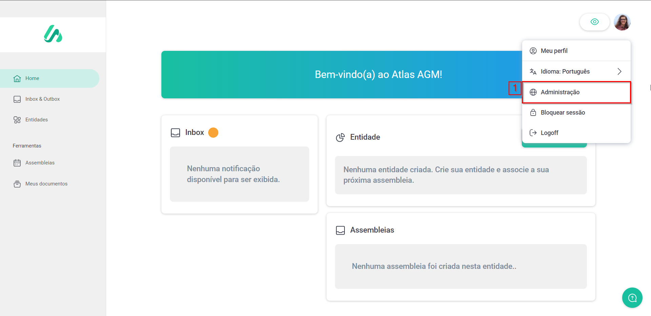The image size is (651, 316).
Task: Open Meus documentos from the sidebar
Action: (46, 184)
